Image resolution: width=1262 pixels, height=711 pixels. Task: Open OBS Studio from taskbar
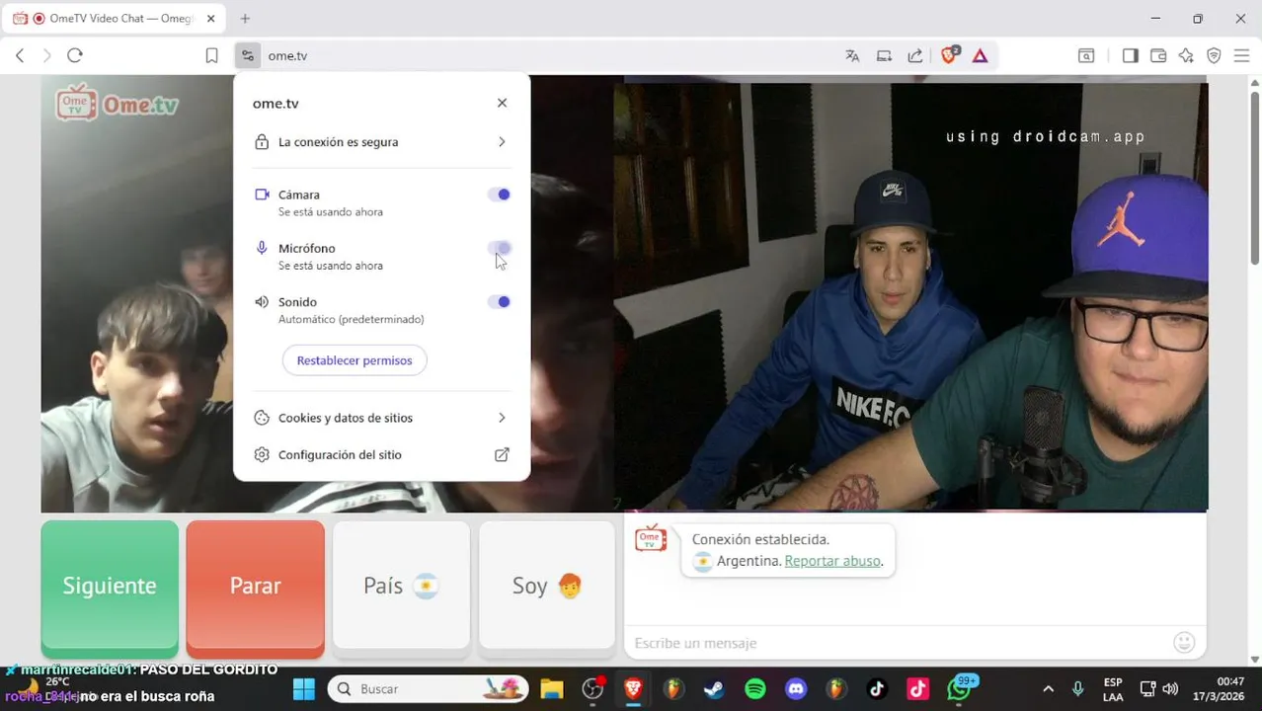coord(592,689)
